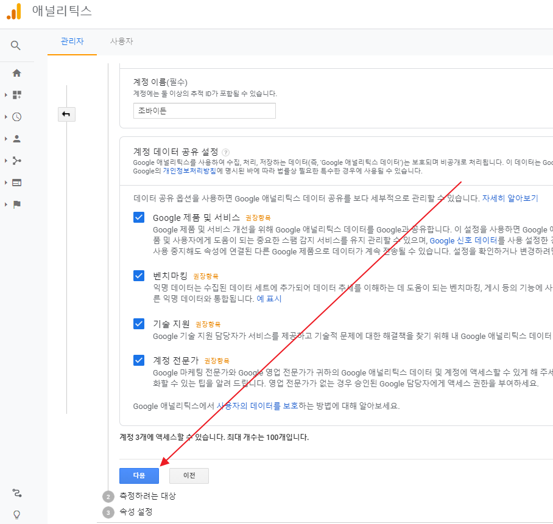This screenshot has height=524, width=553.
Task: Click help question mark beside 계정 데이터 공유 설정
Action: coord(226,152)
